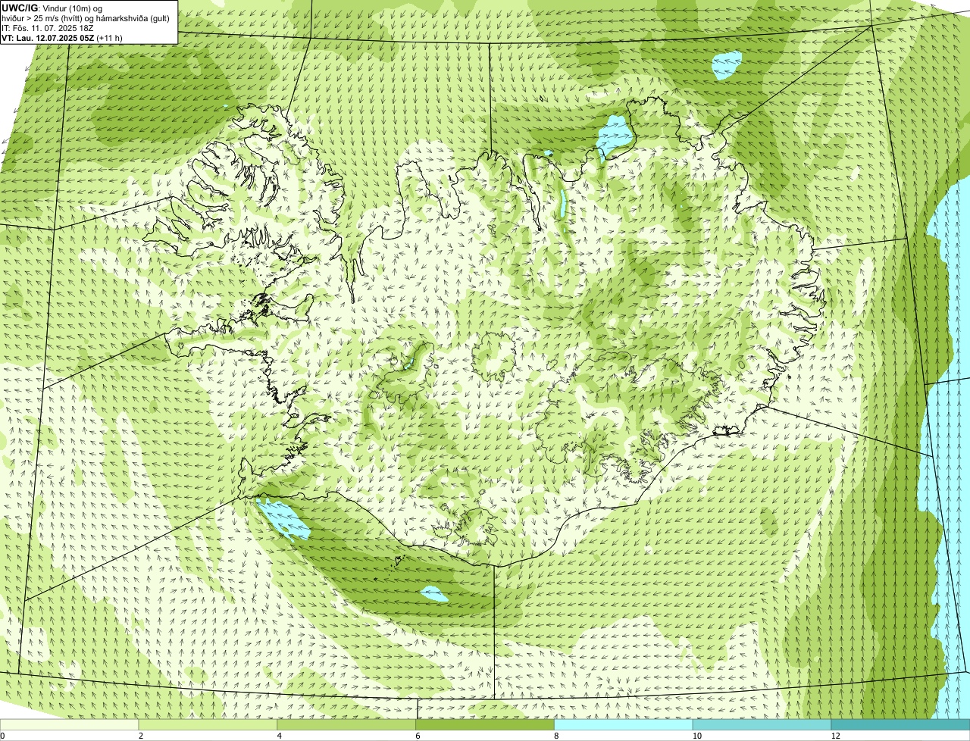
Task: Click the "2" scale label under color bar
Action: click(140, 736)
